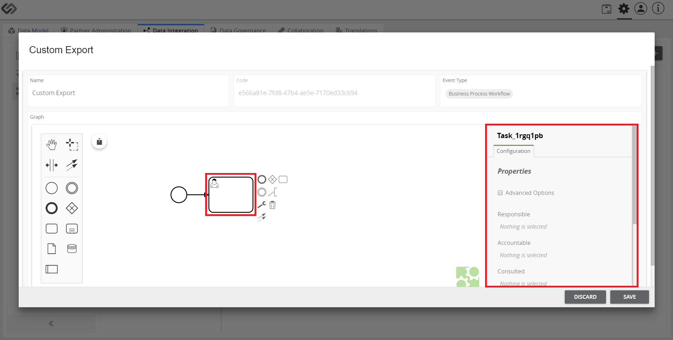Switch to Partner Administration tab

(96, 30)
